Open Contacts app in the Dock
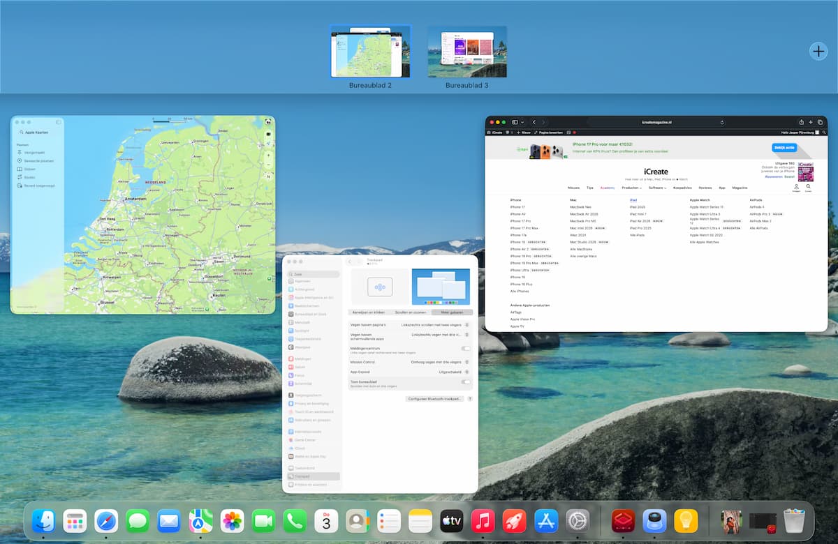 pos(358,521)
